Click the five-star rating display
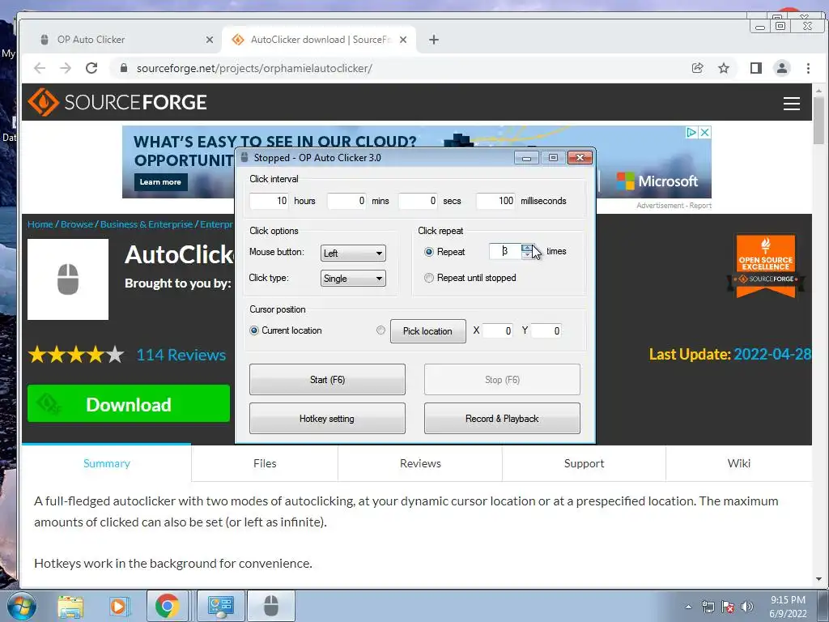 click(x=76, y=355)
